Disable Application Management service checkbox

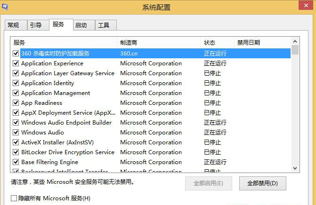tap(16, 93)
